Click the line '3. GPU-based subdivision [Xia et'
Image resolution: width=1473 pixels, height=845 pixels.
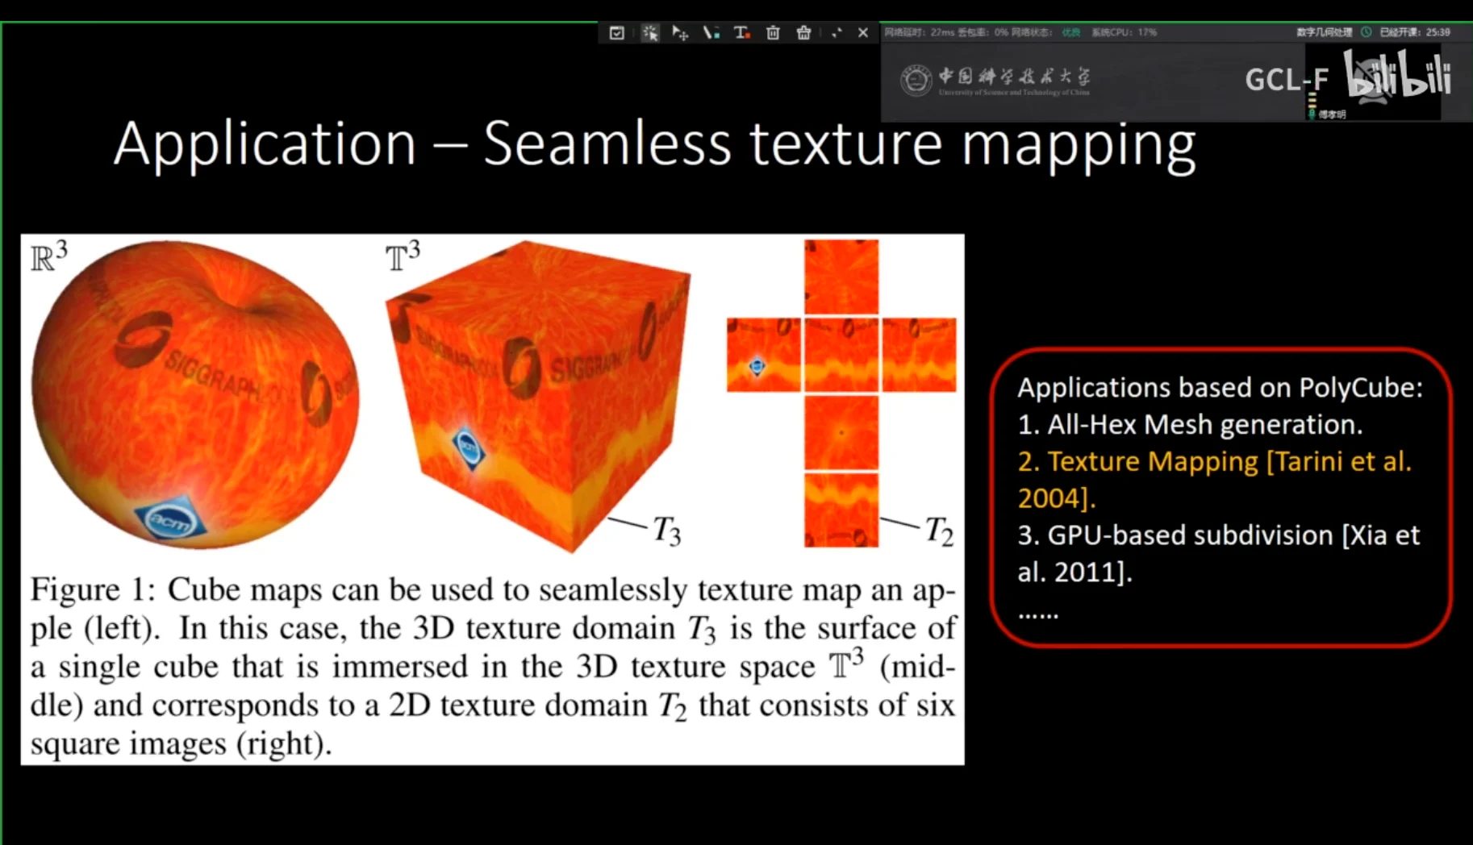1218,535
